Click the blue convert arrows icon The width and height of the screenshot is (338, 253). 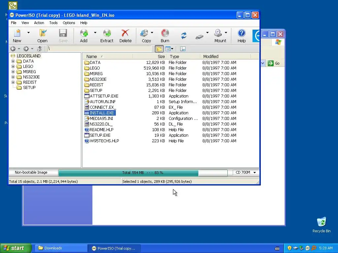pos(184,36)
